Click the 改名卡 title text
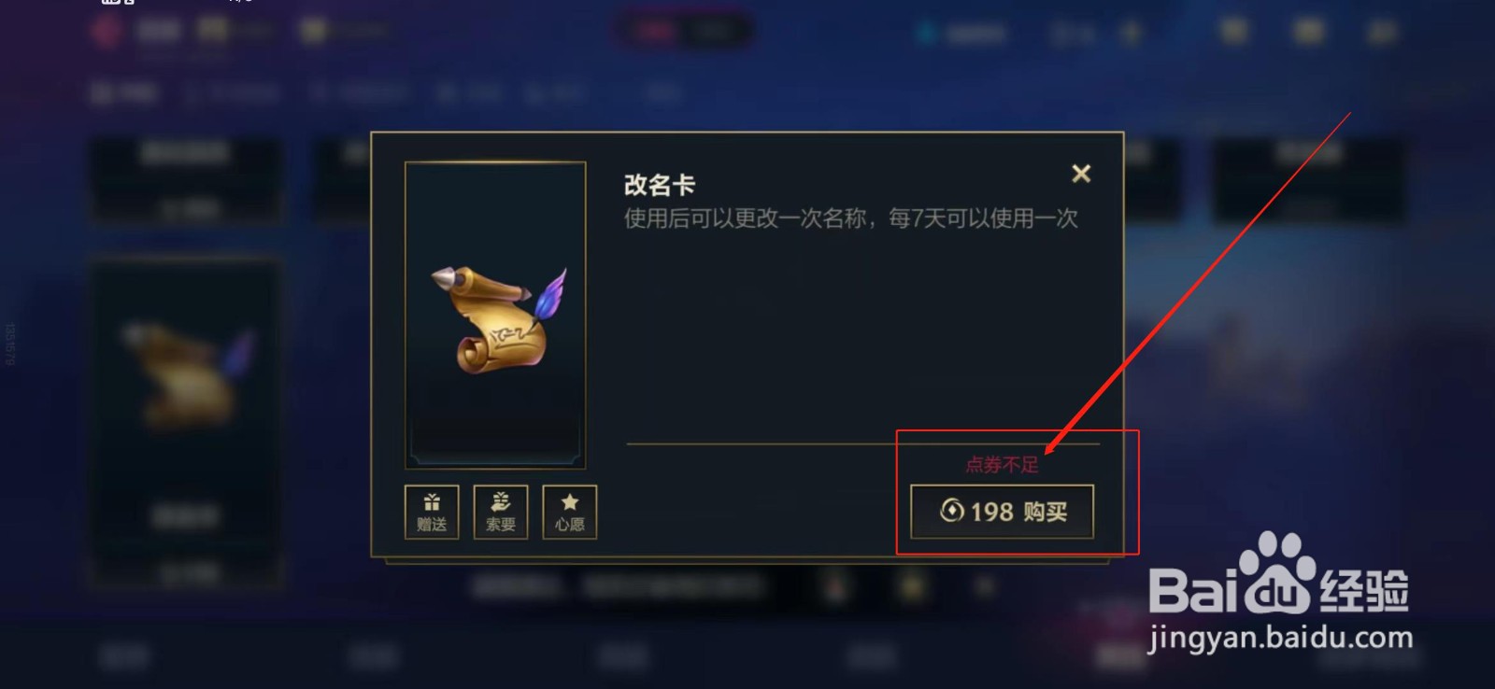This screenshot has width=1495, height=689. pos(660,185)
